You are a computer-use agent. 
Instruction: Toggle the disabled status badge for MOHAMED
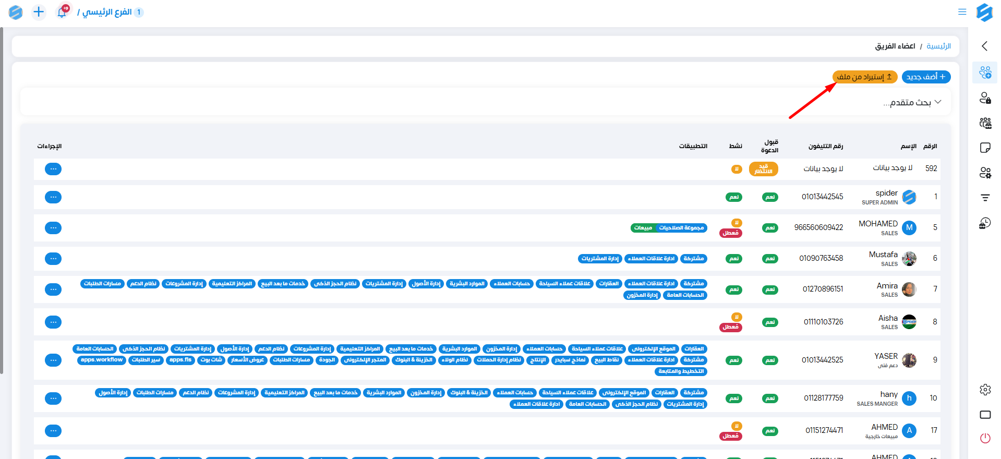(731, 233)
